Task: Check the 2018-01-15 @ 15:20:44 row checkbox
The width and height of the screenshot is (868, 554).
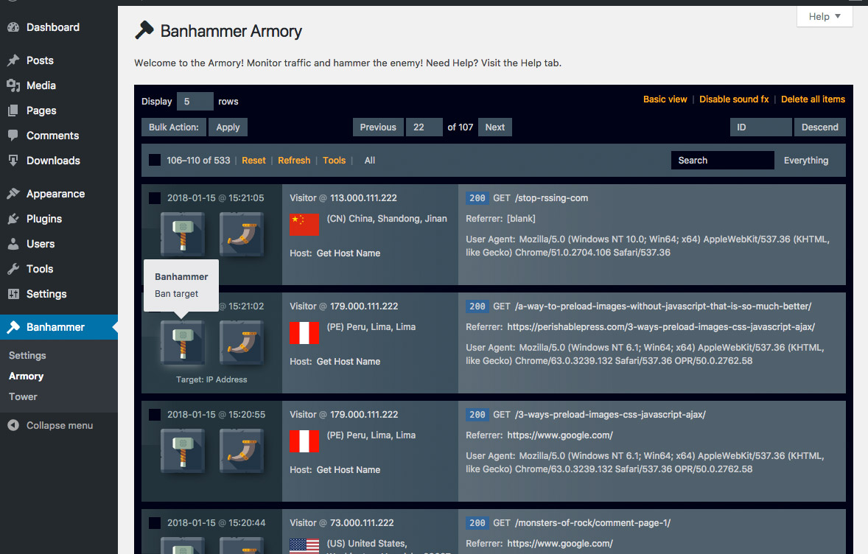Action: coord(155,523)
